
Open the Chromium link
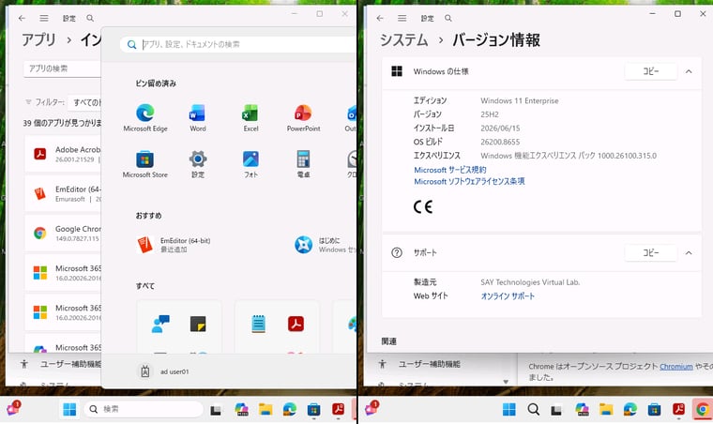[x=676, y=366]
